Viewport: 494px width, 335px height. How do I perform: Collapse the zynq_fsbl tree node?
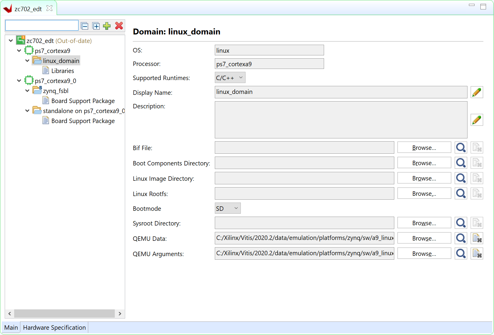(x=27, y=91)
